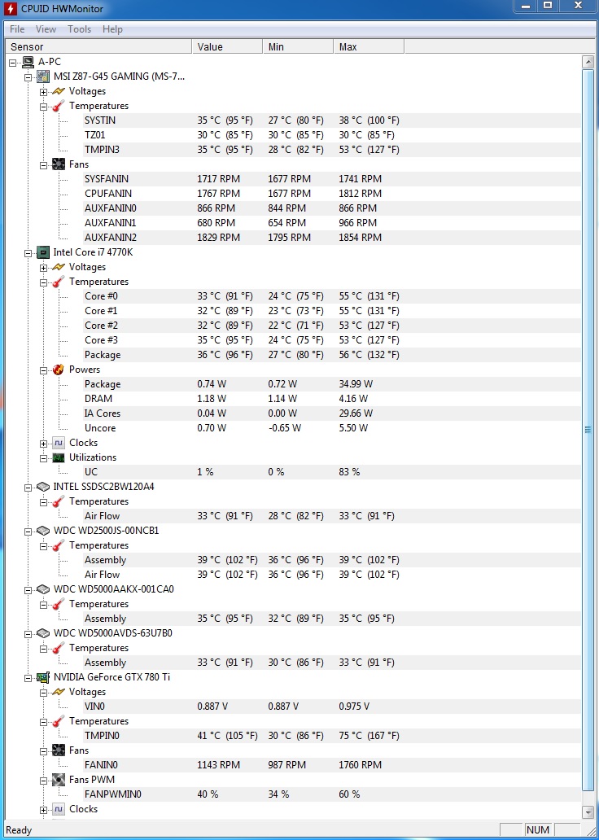
Task: Click the scrollbar up arrow
Action: click(x=588, y=62)
